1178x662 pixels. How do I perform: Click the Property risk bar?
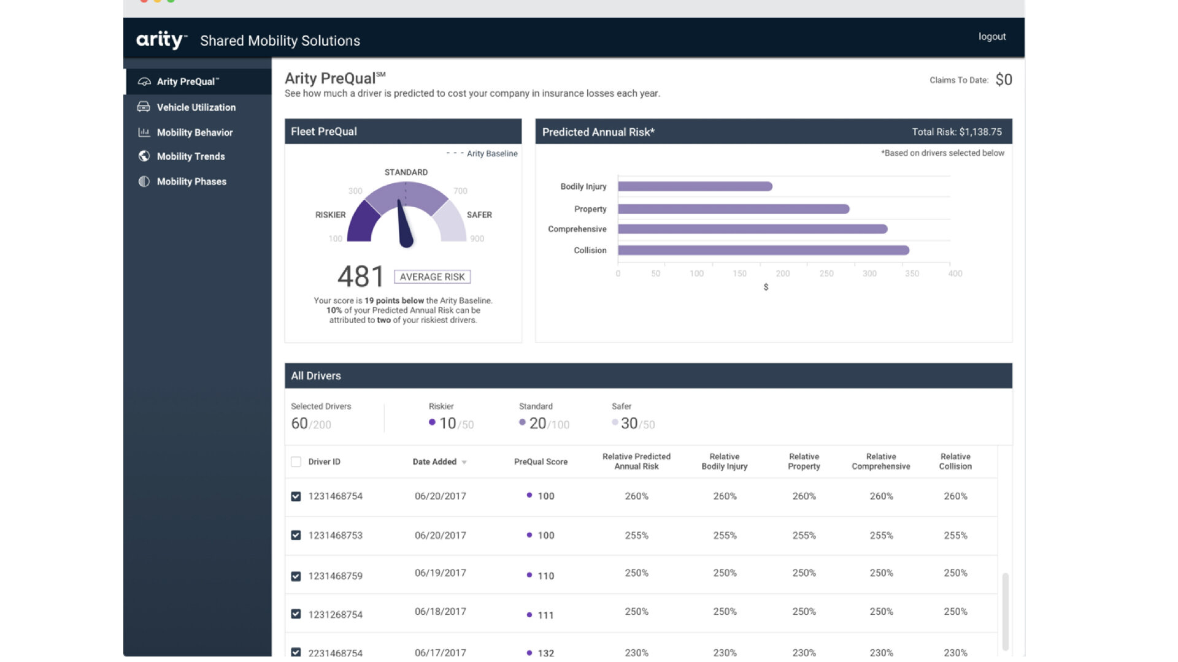pos(734,209)
